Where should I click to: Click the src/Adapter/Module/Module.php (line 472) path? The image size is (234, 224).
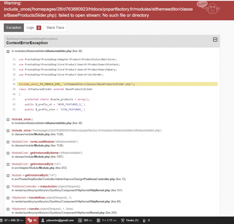coord(39,168)
